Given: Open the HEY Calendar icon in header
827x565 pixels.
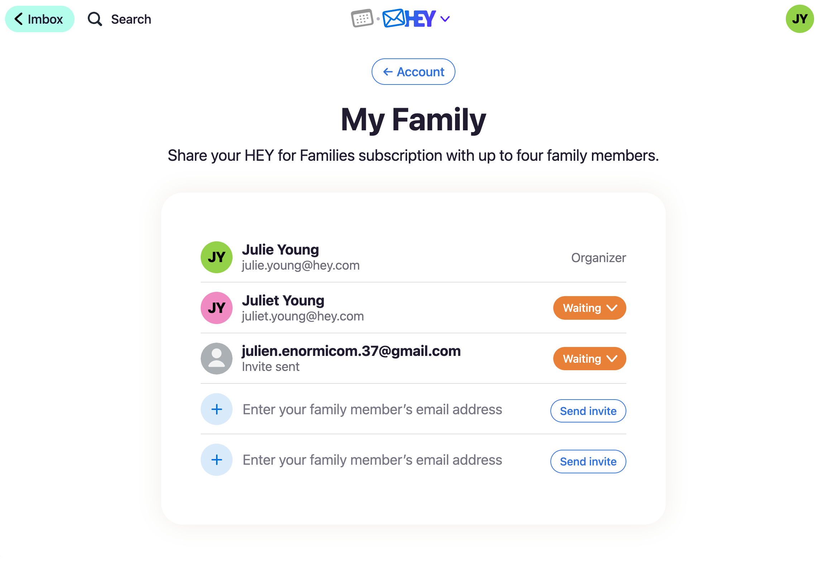Looking at the screenshot, I should [362, 18].
